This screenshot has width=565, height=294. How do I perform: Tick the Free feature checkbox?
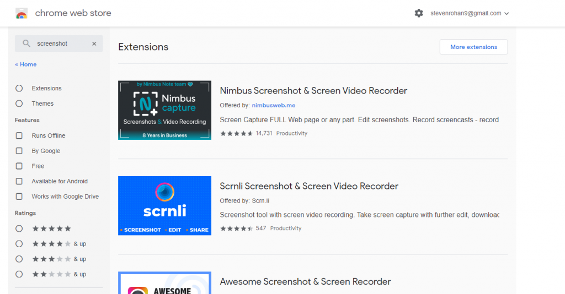(19, 166)
